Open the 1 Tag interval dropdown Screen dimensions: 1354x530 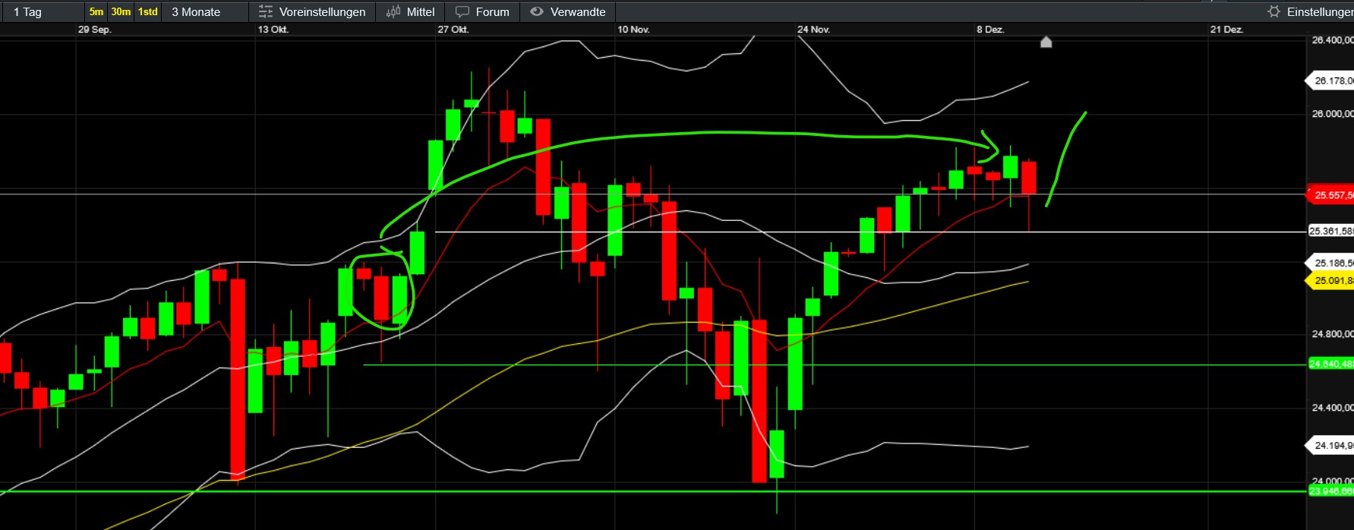coord(42,12)
